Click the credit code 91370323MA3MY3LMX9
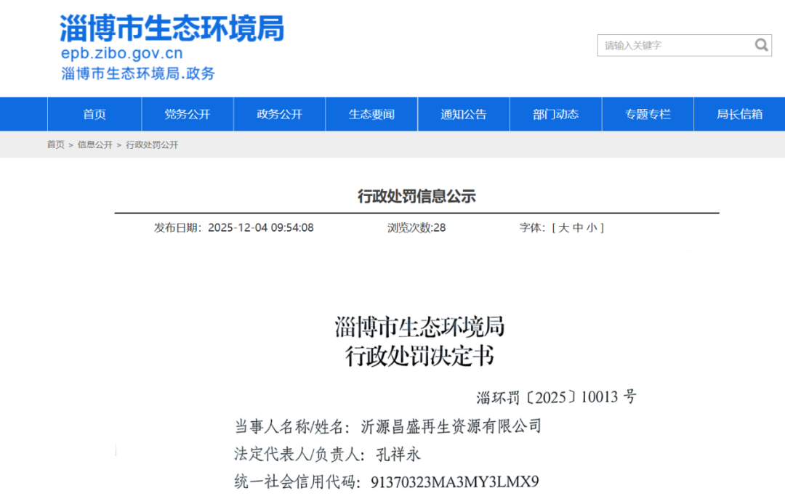 coord(454,481)
